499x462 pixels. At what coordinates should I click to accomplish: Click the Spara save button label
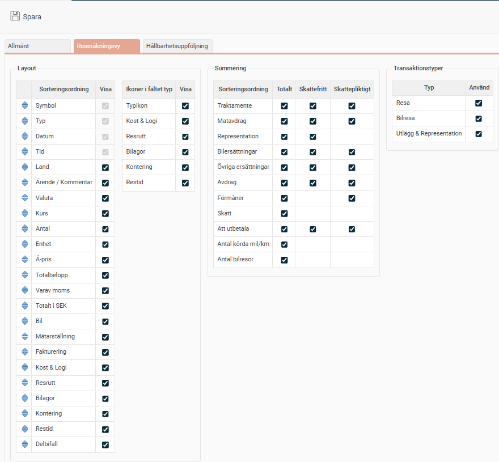(x=32, y=16)
